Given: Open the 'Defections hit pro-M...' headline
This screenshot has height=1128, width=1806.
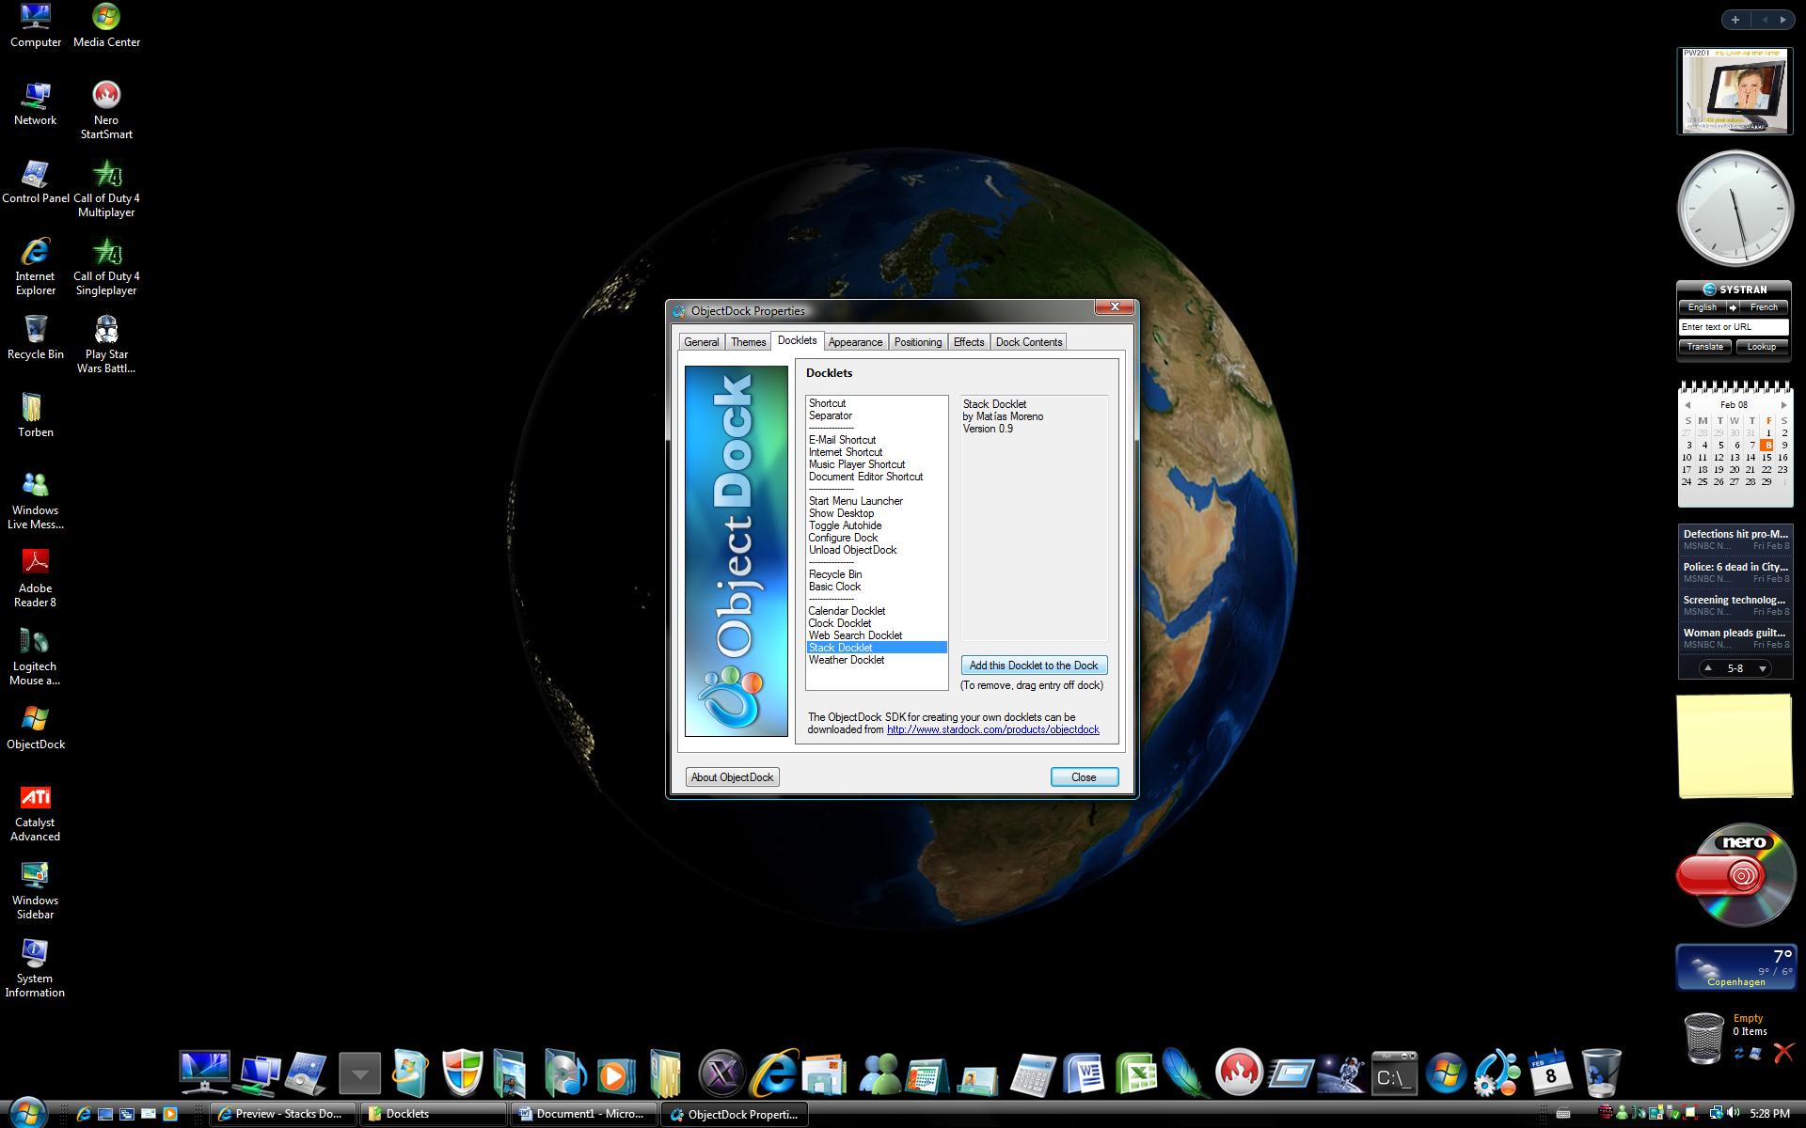Looking at the screenshot, I should click(1735, 534).
